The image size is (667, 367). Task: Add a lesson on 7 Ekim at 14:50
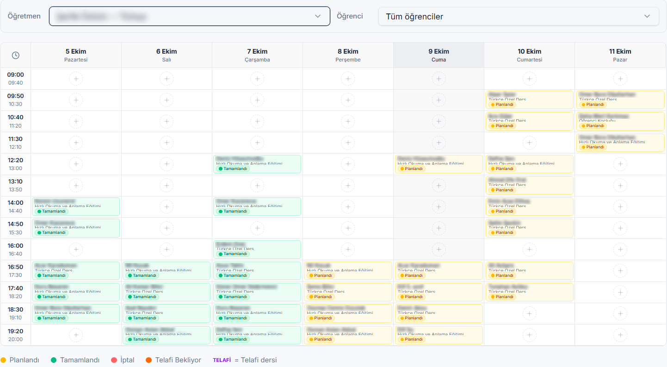(x=257, y=228)
